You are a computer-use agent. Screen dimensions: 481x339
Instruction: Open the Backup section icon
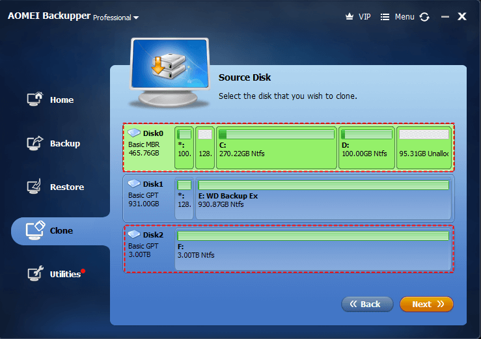pyautogui.click(x=34, y=143)
